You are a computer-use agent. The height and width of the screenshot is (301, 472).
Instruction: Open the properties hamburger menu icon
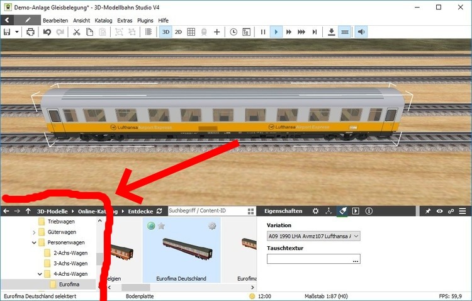pos(463,211)
